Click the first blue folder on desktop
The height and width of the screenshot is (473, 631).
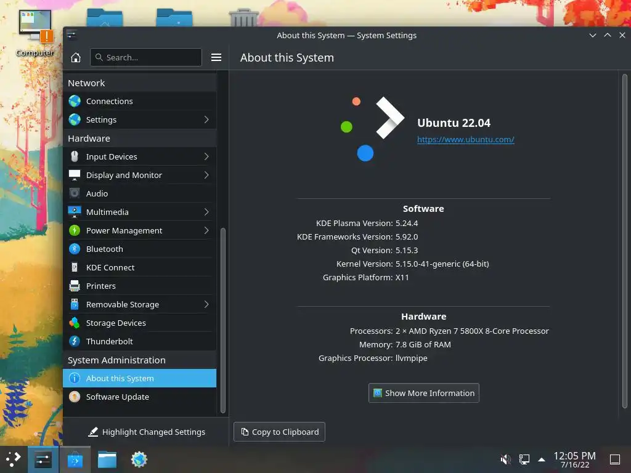click(105, 17)
